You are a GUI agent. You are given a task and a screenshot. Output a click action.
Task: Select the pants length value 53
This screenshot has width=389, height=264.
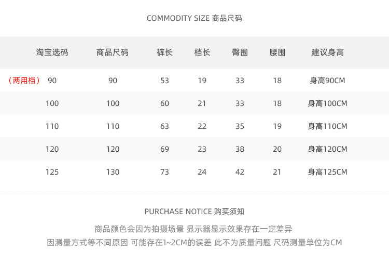(x=164, y=81)
